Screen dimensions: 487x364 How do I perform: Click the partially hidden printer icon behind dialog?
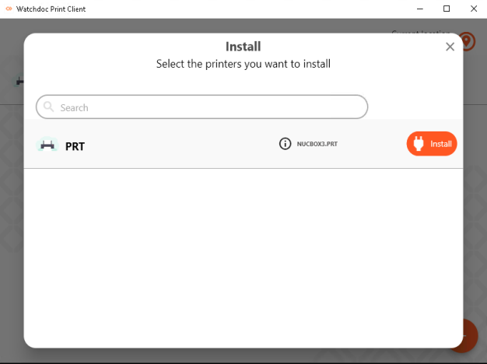point(19,81)
